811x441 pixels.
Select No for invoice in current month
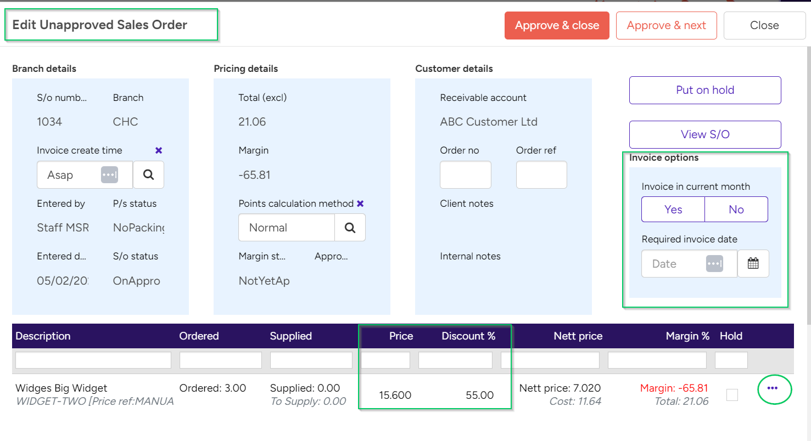(736, 209)
